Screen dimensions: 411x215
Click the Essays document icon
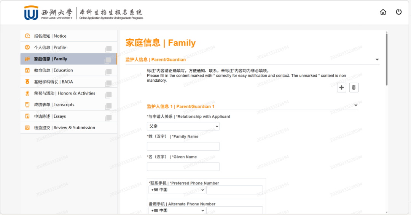[27, 116]
